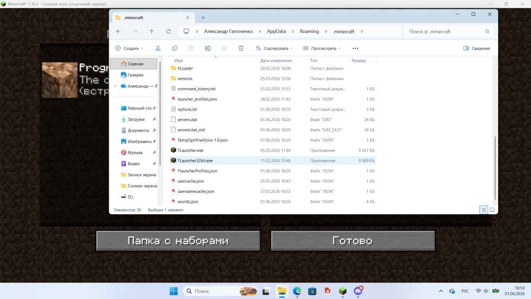Expand chevron after .minecraft in path

[x=362, y=31]
